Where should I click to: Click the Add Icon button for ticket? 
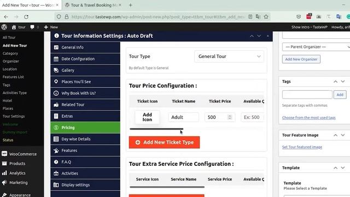click(147, 117)
